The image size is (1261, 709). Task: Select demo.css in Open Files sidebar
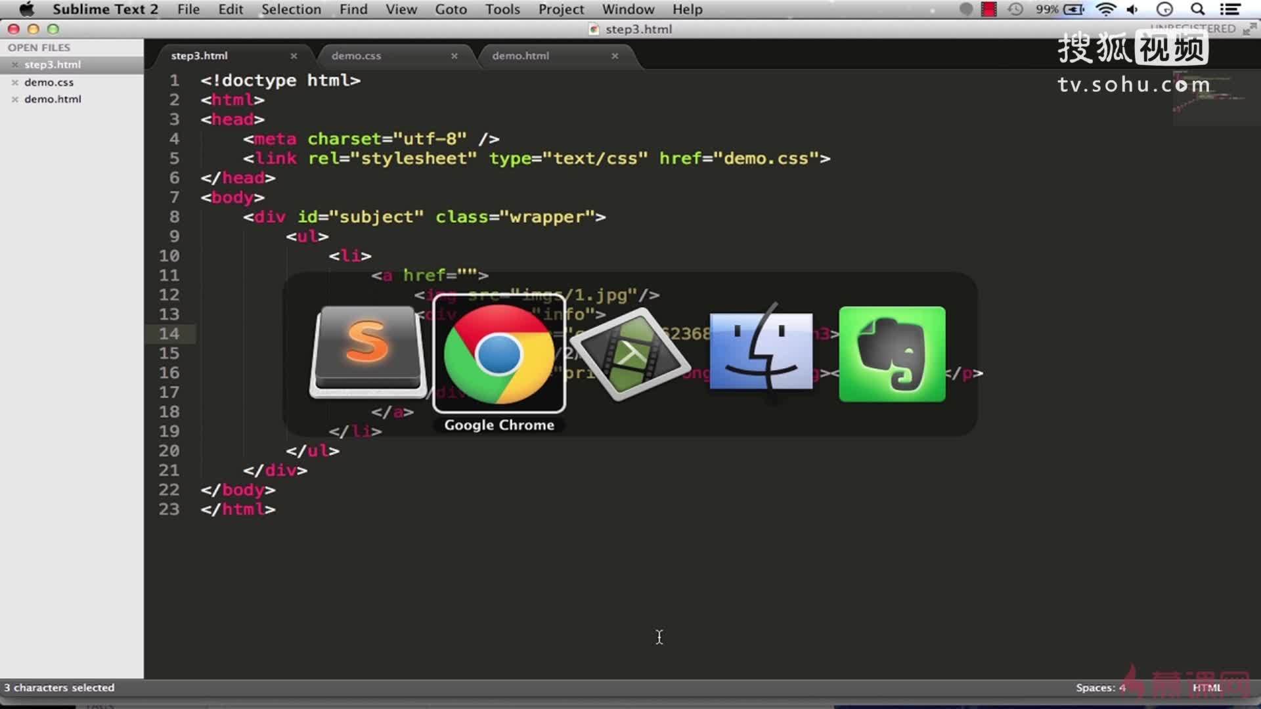point(49,82)
